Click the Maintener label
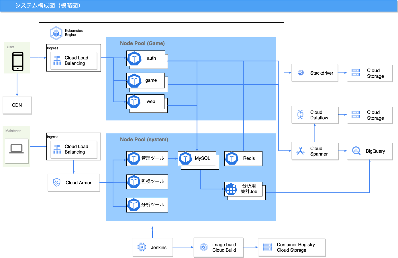 coord(13,131)
